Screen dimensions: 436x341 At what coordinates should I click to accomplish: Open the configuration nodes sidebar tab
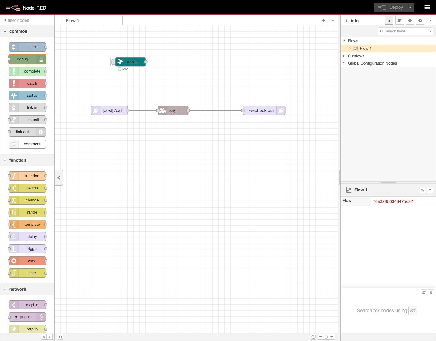point(420,20)
